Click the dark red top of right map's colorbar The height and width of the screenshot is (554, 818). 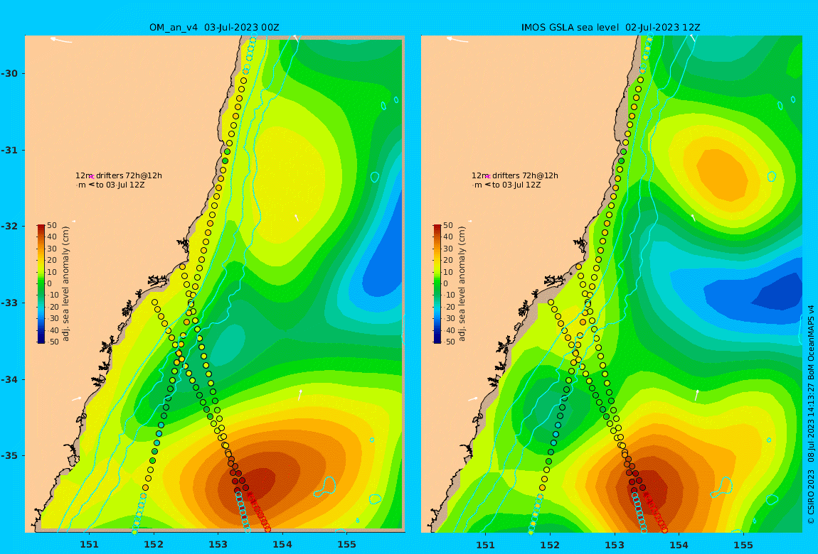point(437,227)
